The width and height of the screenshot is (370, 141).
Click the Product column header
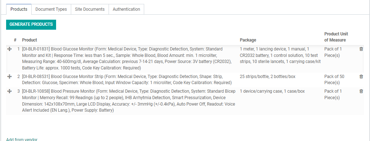[29, 40]
